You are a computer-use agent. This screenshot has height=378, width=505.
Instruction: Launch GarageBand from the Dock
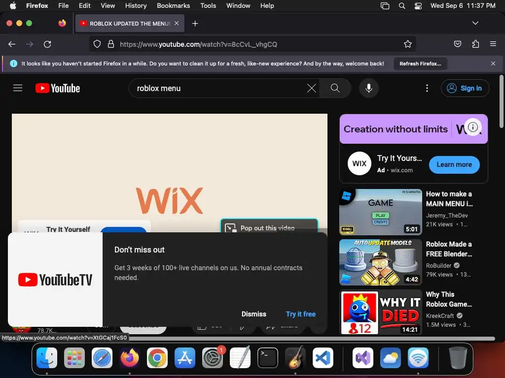[x=295, y=357]
